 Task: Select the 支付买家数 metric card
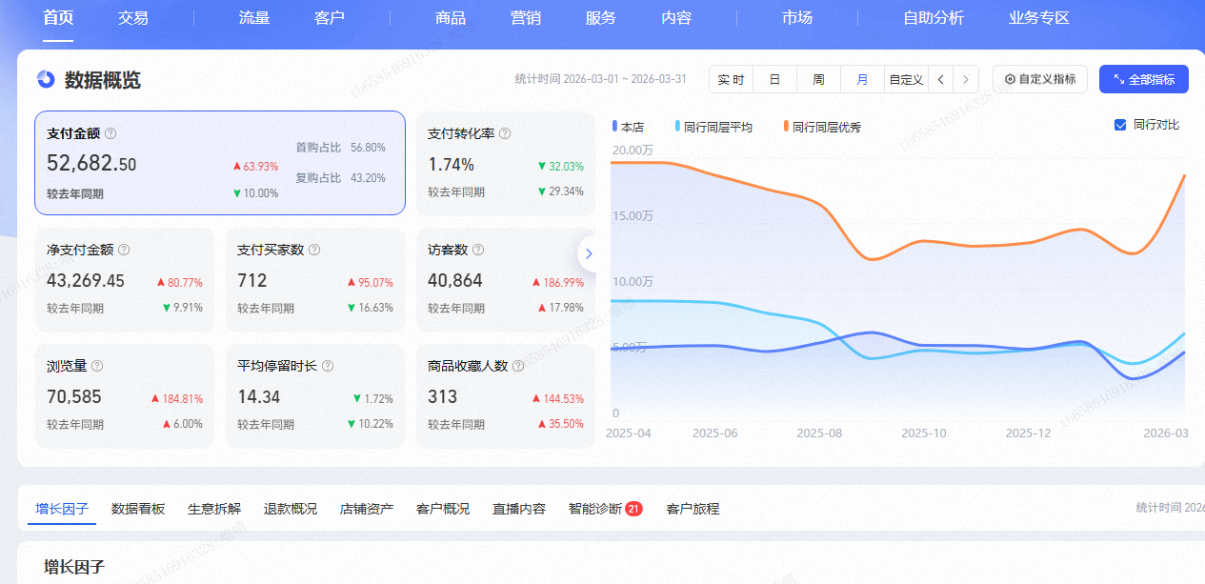tap(315, 279)
